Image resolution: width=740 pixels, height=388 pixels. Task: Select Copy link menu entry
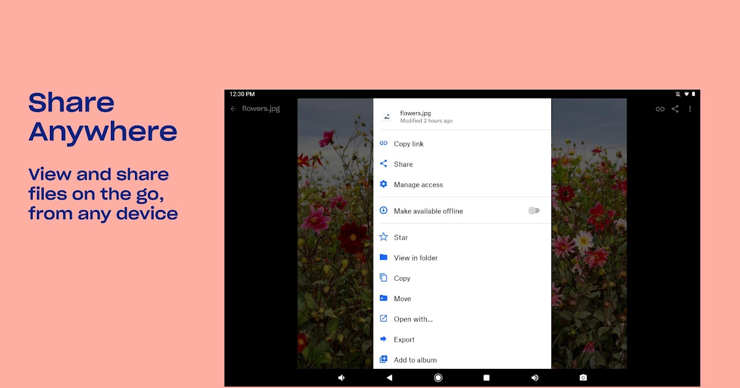coord(462,143)
